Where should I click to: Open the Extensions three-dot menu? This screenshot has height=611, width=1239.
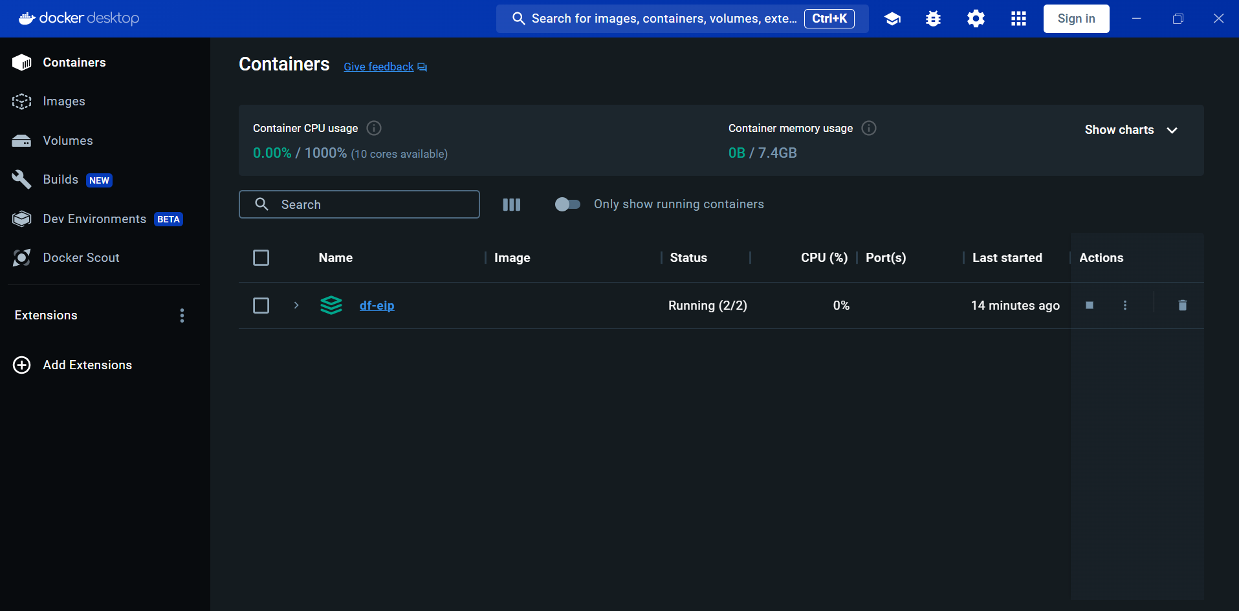pos(182,316)
